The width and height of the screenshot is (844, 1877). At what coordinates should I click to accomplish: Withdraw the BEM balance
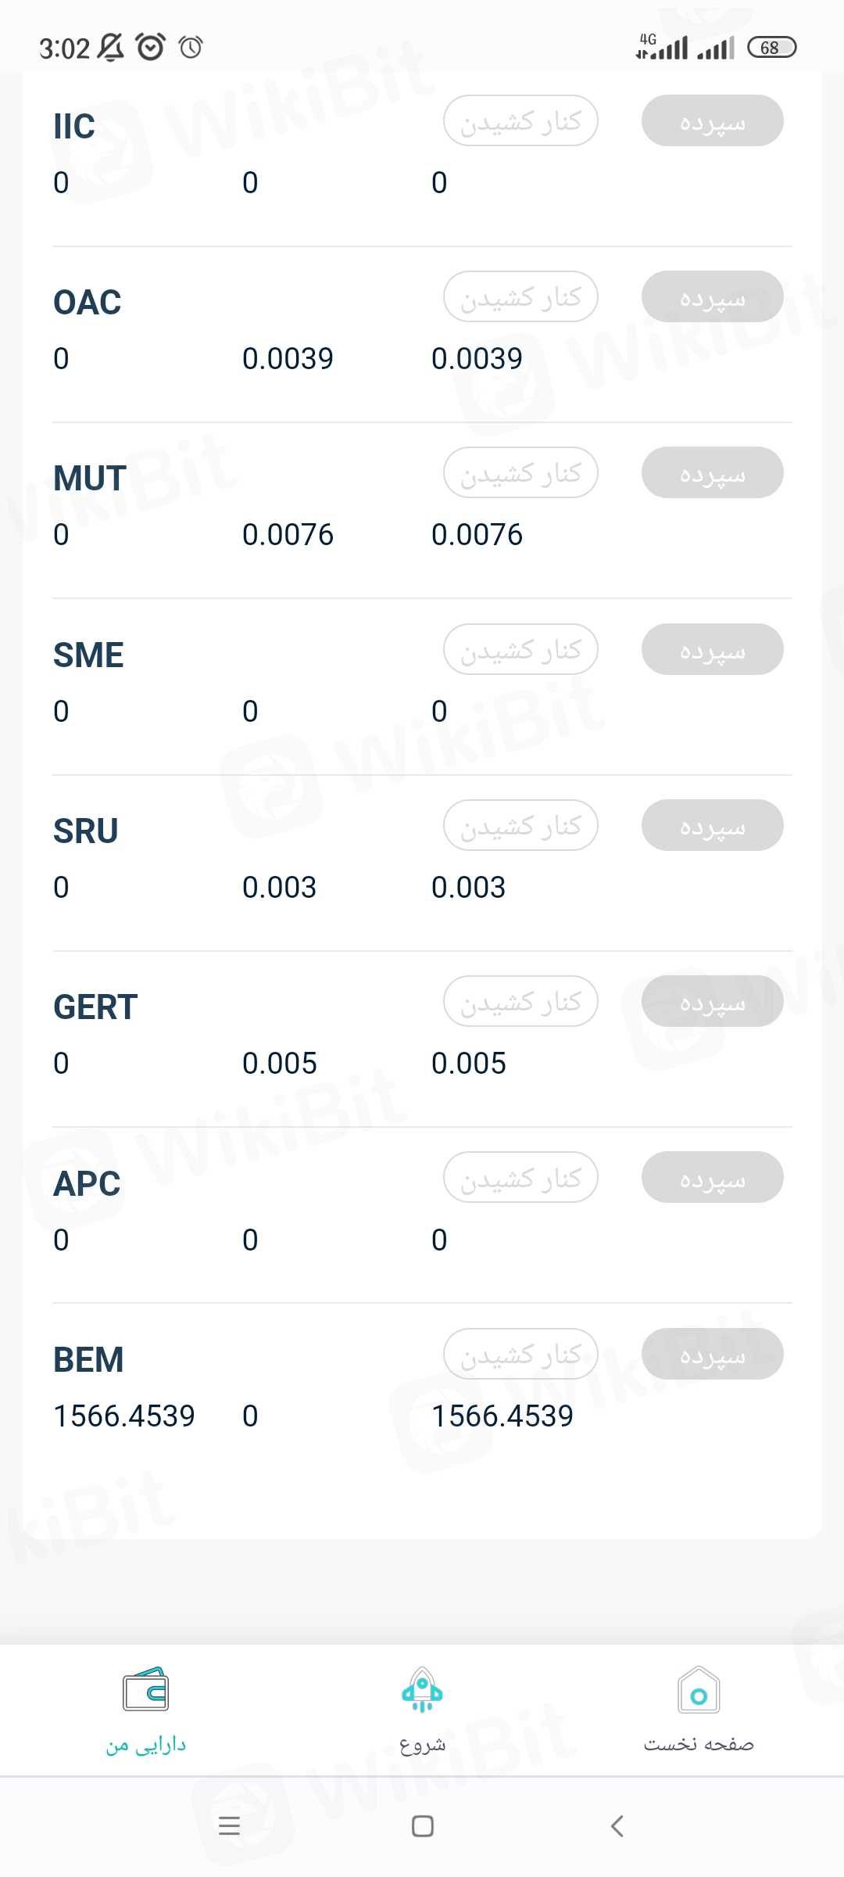(x=520, y=1354)
